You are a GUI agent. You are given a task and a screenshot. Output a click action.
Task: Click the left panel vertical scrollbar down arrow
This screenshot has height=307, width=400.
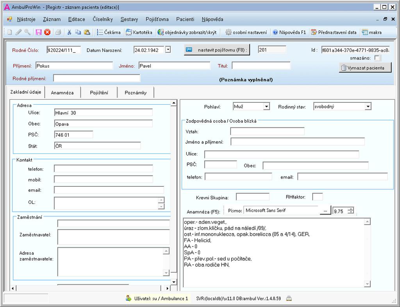(x=174, y=282)
